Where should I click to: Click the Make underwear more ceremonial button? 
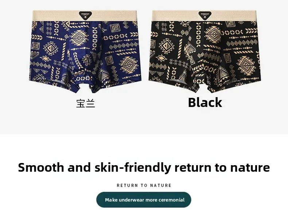(144, 200)
